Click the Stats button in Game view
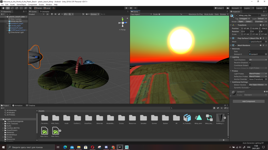 [216, 14]
